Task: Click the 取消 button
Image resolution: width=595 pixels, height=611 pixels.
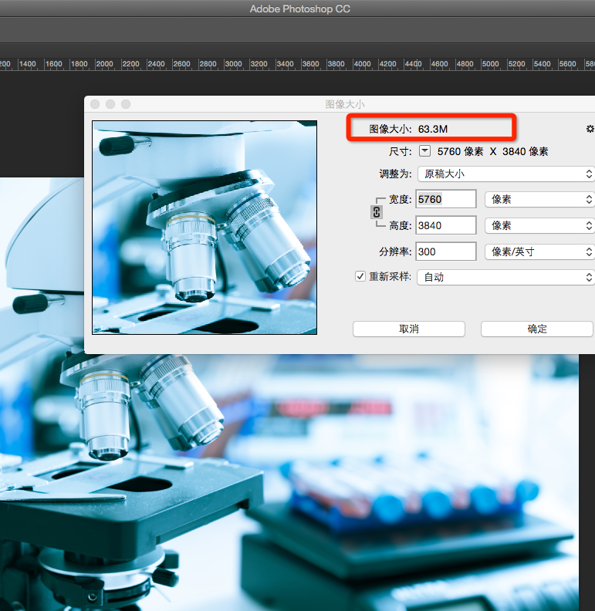Action: (x=409, y=329)
